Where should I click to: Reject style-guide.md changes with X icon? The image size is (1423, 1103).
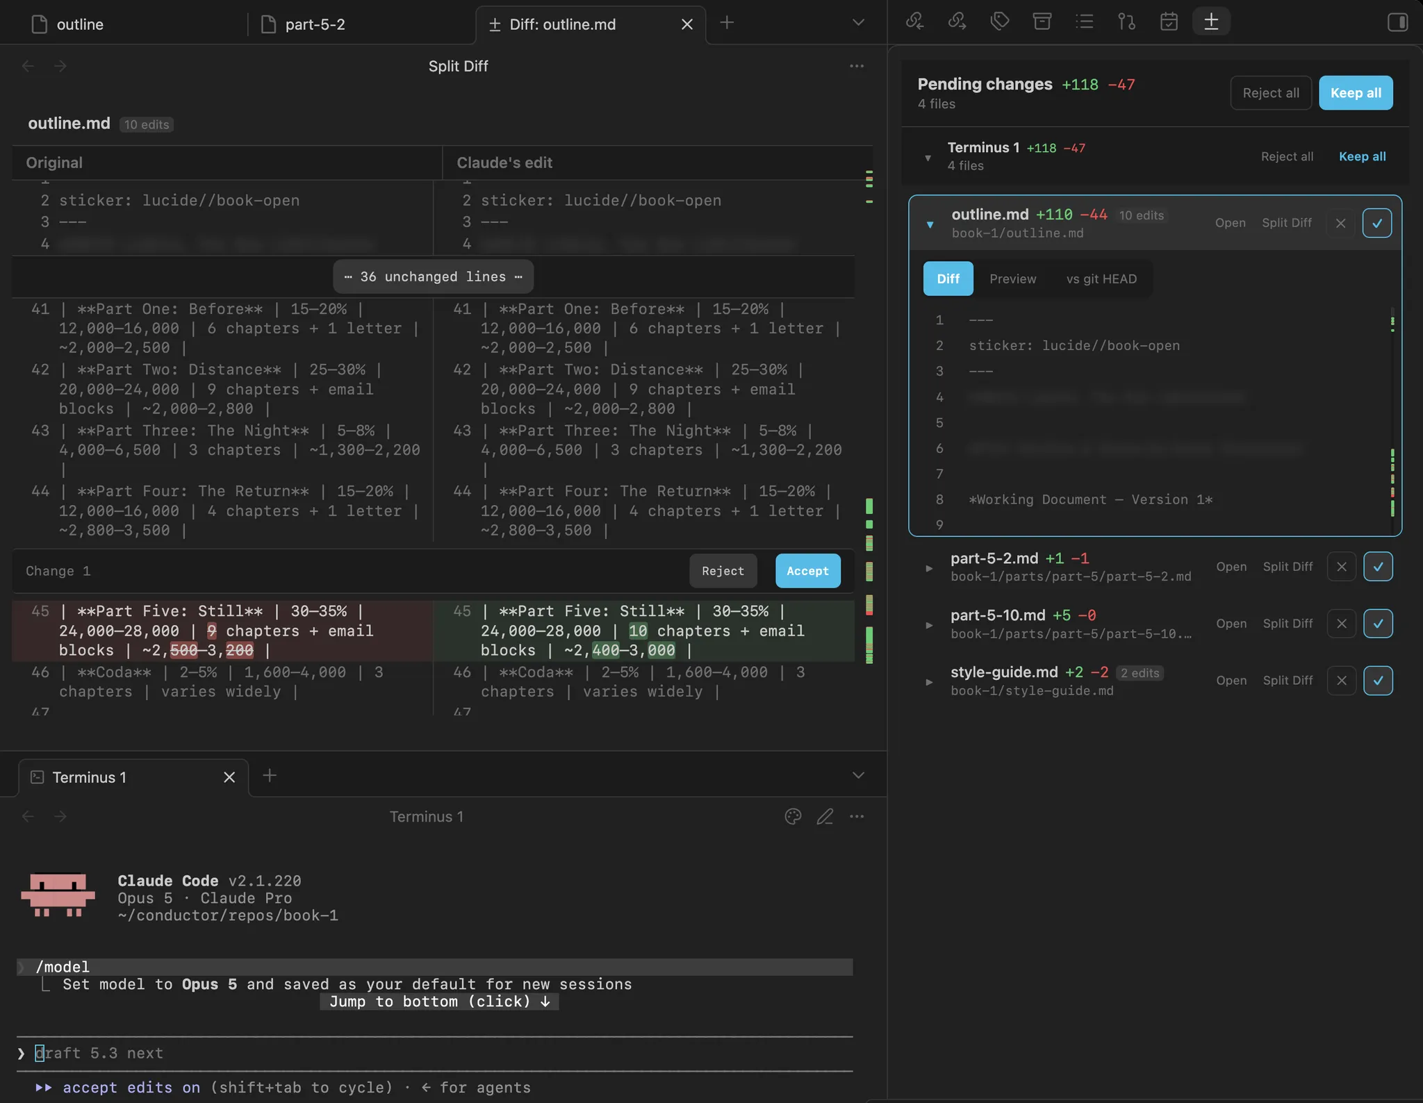pos(1342,681)
